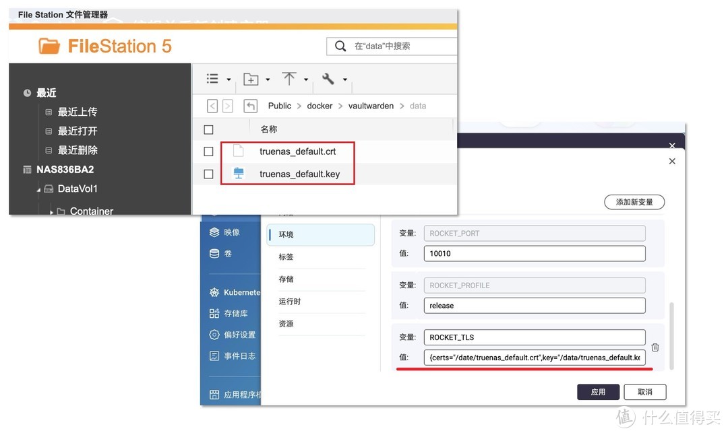Click the ROCKET_TLS variable name field
728x435 pixels.
535,337
